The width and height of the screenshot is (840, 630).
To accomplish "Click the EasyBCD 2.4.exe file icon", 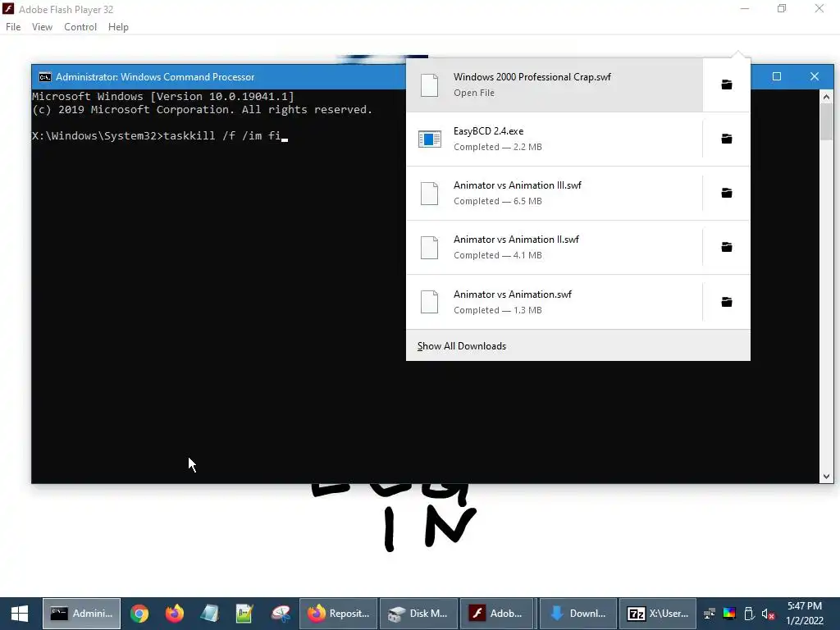I will [430, 139].
